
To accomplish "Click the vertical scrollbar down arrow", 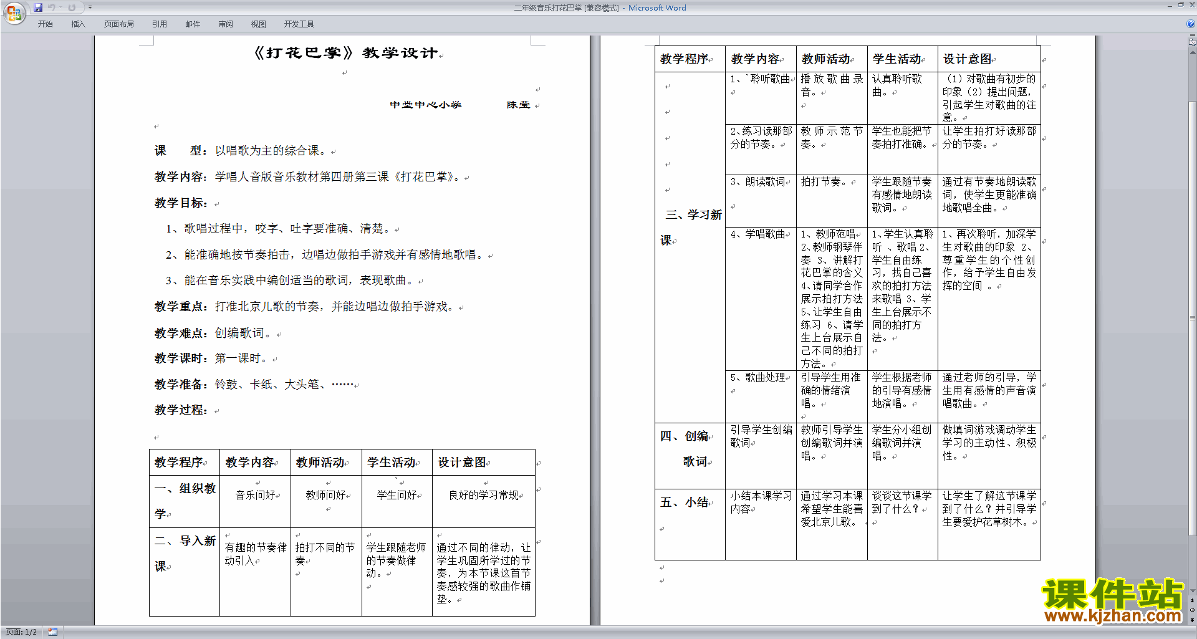I will (x=1193, y=591).
